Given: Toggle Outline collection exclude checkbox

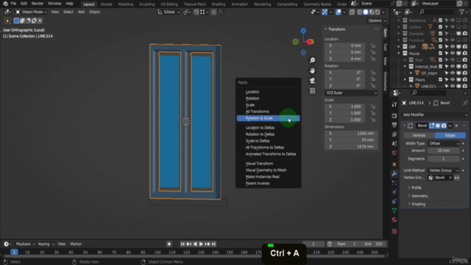Looking at the screenshot, I should [x=440, y=27].
